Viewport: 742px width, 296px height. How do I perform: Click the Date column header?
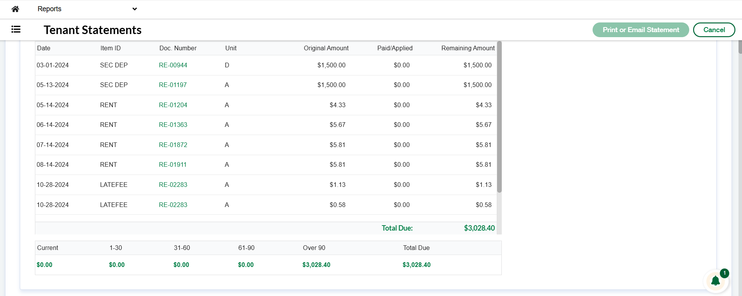(x=44, y=48)
